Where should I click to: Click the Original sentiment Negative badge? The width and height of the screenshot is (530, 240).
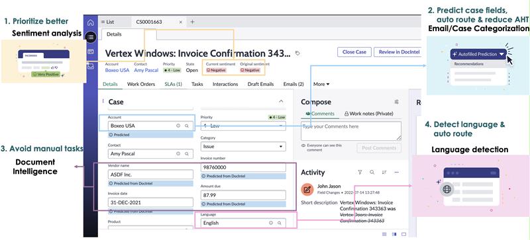click(250, 70)
